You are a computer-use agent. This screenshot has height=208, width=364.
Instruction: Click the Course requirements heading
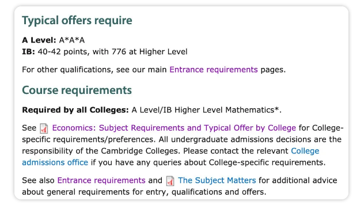[77, 90]
